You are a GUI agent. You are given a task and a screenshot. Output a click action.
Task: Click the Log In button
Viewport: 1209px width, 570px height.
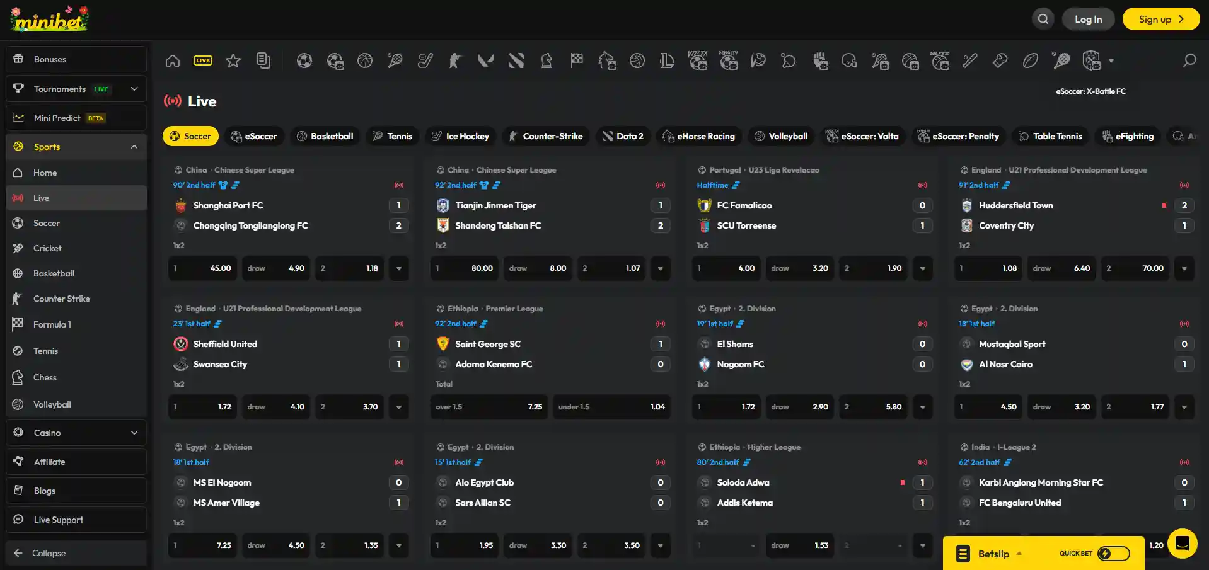tap(1089, 19)
